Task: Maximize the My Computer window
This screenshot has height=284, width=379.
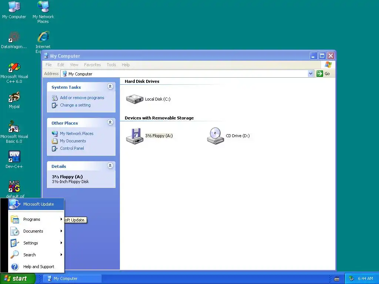Action: [322, 56]
